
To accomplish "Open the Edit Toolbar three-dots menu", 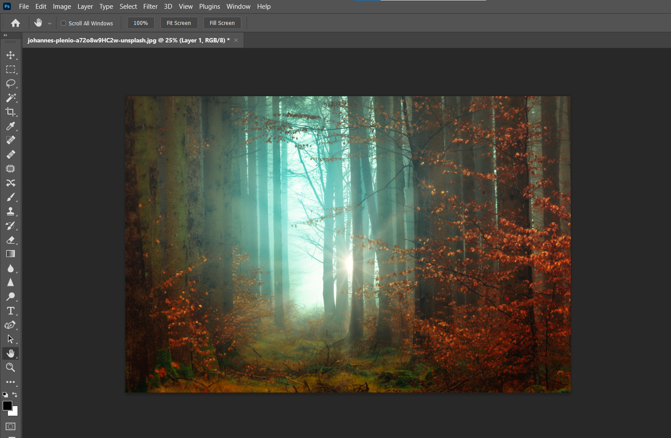I will tap(11, 382).
